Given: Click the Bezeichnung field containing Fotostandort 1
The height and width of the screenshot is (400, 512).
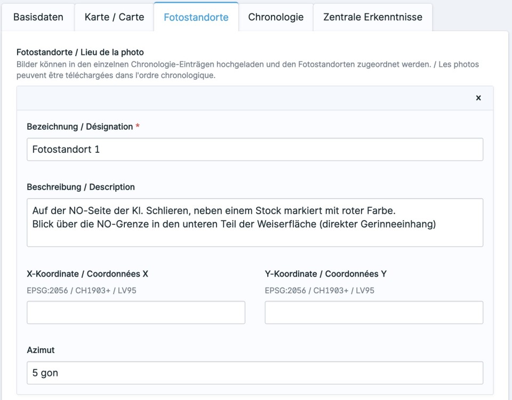Looking at the screenshot, I should [x=255, y=150].
